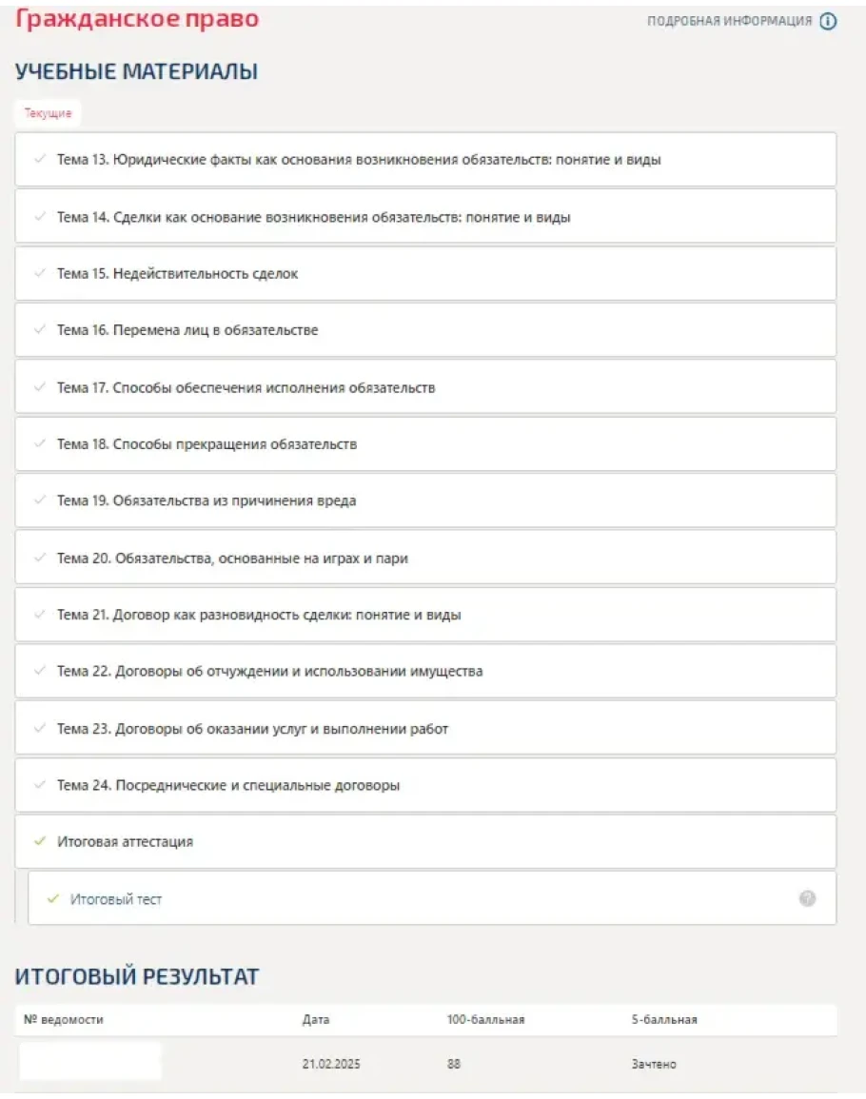This screenshot has width=866, height=1099.
Task: Click the checkmark icon for Тема 22
Action: click(x=39, y=671)
